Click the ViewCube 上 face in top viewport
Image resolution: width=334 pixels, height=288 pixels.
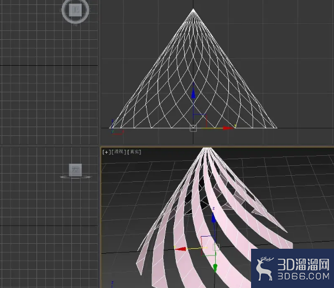pyautogui.click(x=75, y=10)
